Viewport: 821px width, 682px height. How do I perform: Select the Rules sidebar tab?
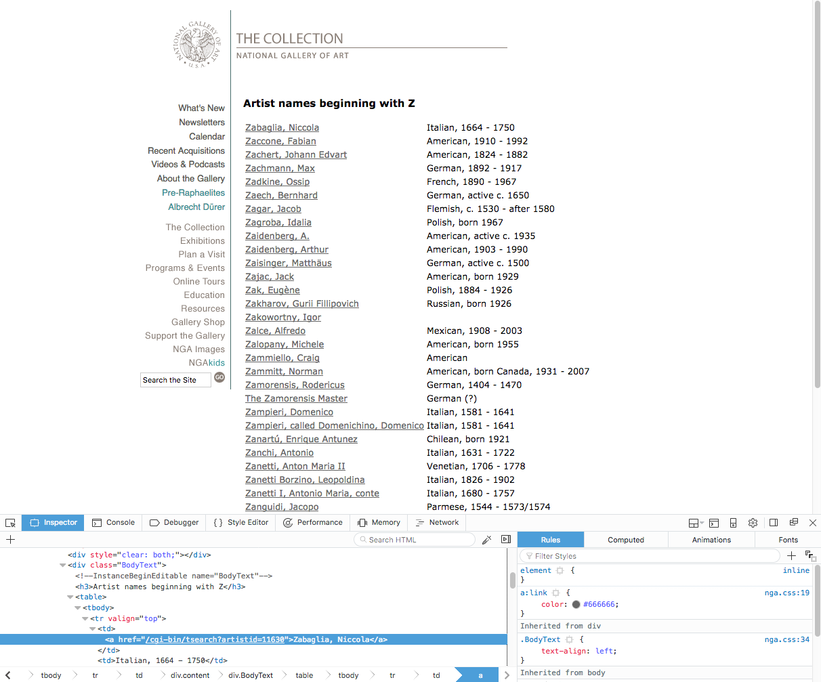pos(551,540)
